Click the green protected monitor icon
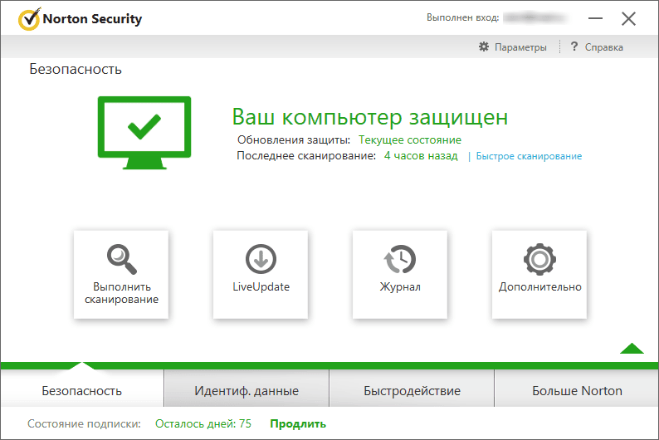The image size is (659, 440). (144, 133)
